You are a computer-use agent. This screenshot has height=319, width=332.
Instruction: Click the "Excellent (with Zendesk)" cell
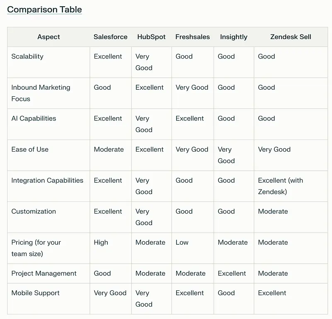coord(280,186)
